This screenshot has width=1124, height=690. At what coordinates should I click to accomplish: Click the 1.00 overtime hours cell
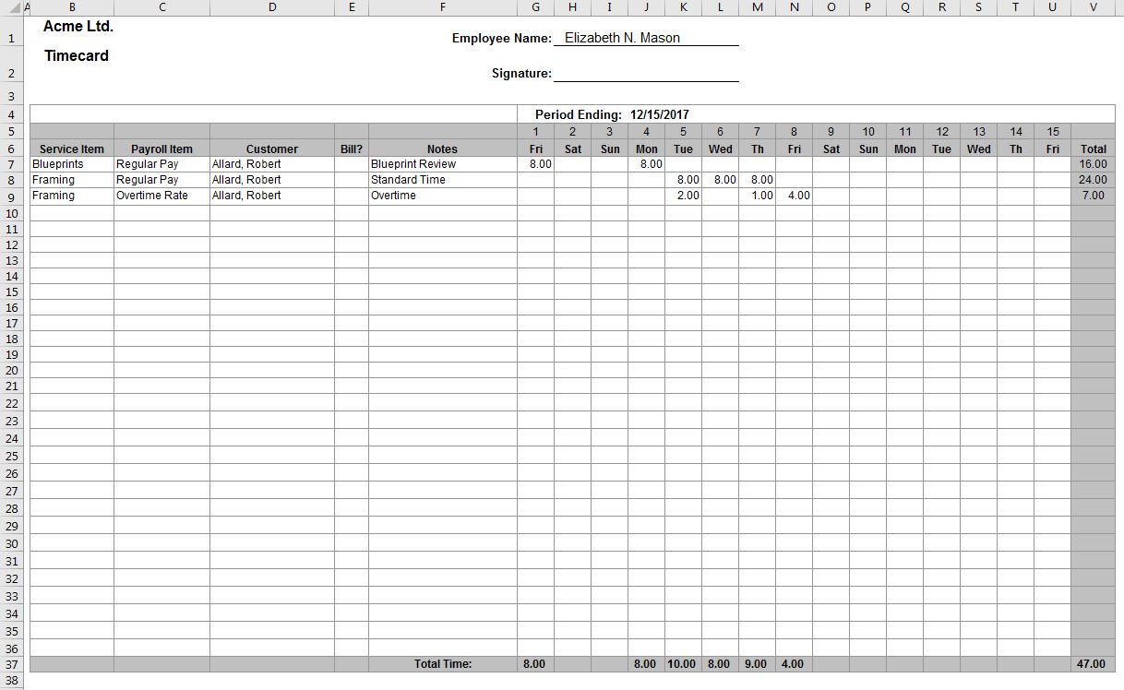[x=757, y=196]
